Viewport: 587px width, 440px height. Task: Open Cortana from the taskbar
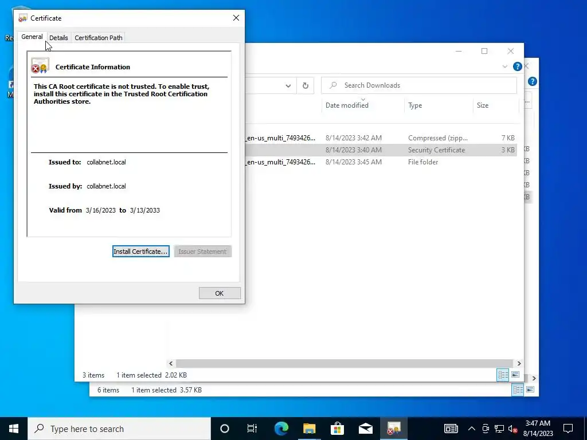(x=225, y=429)
